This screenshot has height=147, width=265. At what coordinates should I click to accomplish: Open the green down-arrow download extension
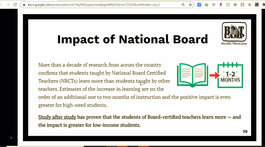tap(249, 5)
